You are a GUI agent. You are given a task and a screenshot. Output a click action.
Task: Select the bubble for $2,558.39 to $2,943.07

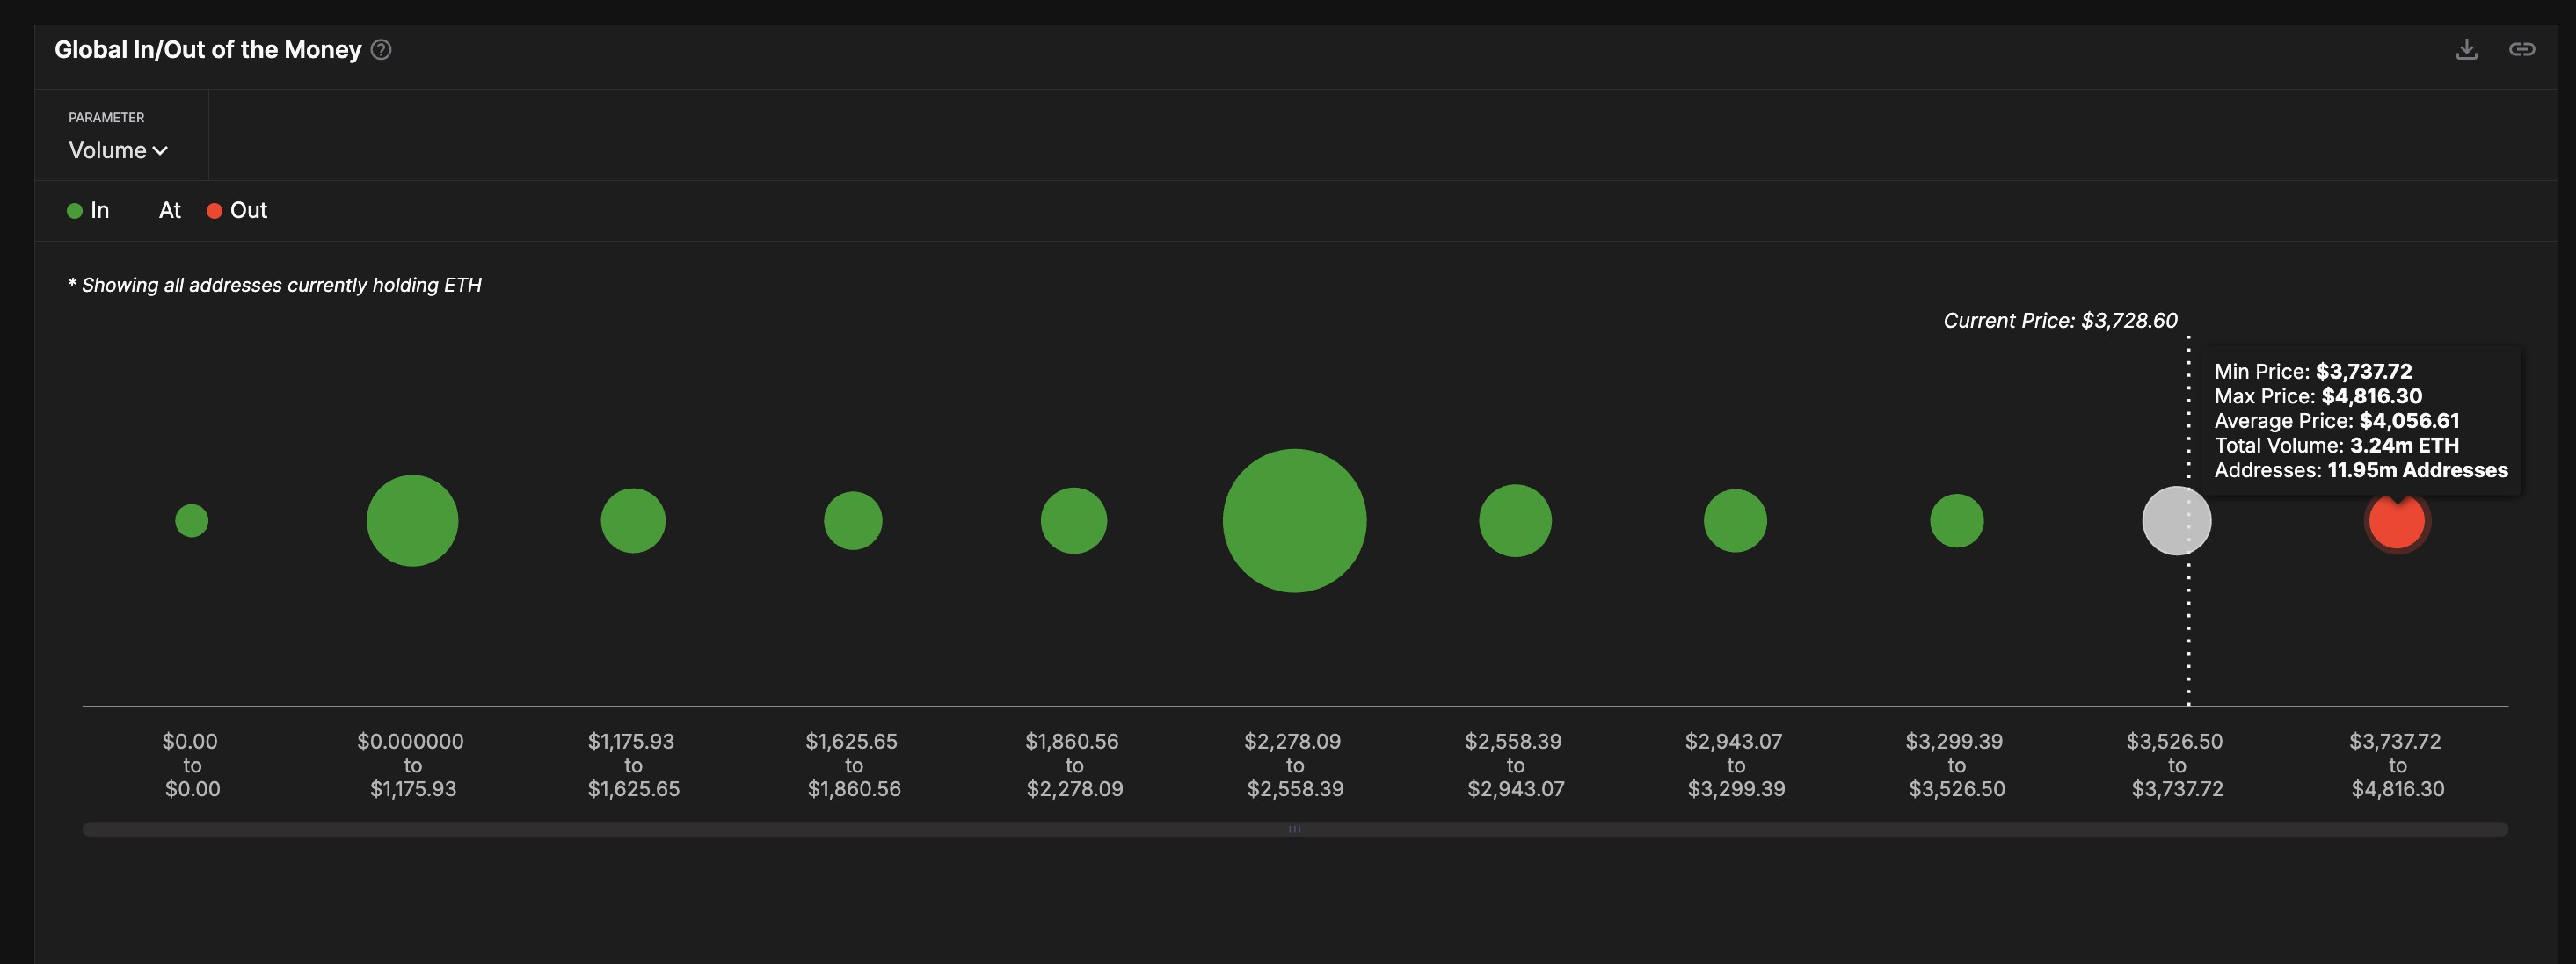click(x=1515, y=520)
